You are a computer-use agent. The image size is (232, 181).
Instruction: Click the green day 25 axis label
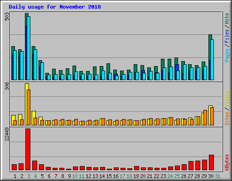coord(177,176)
